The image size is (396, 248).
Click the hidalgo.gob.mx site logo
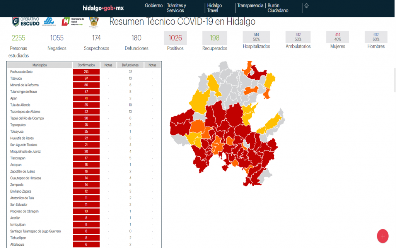(x=103, y=8)
